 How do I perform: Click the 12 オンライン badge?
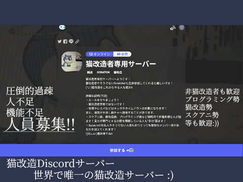coord(100,54)
